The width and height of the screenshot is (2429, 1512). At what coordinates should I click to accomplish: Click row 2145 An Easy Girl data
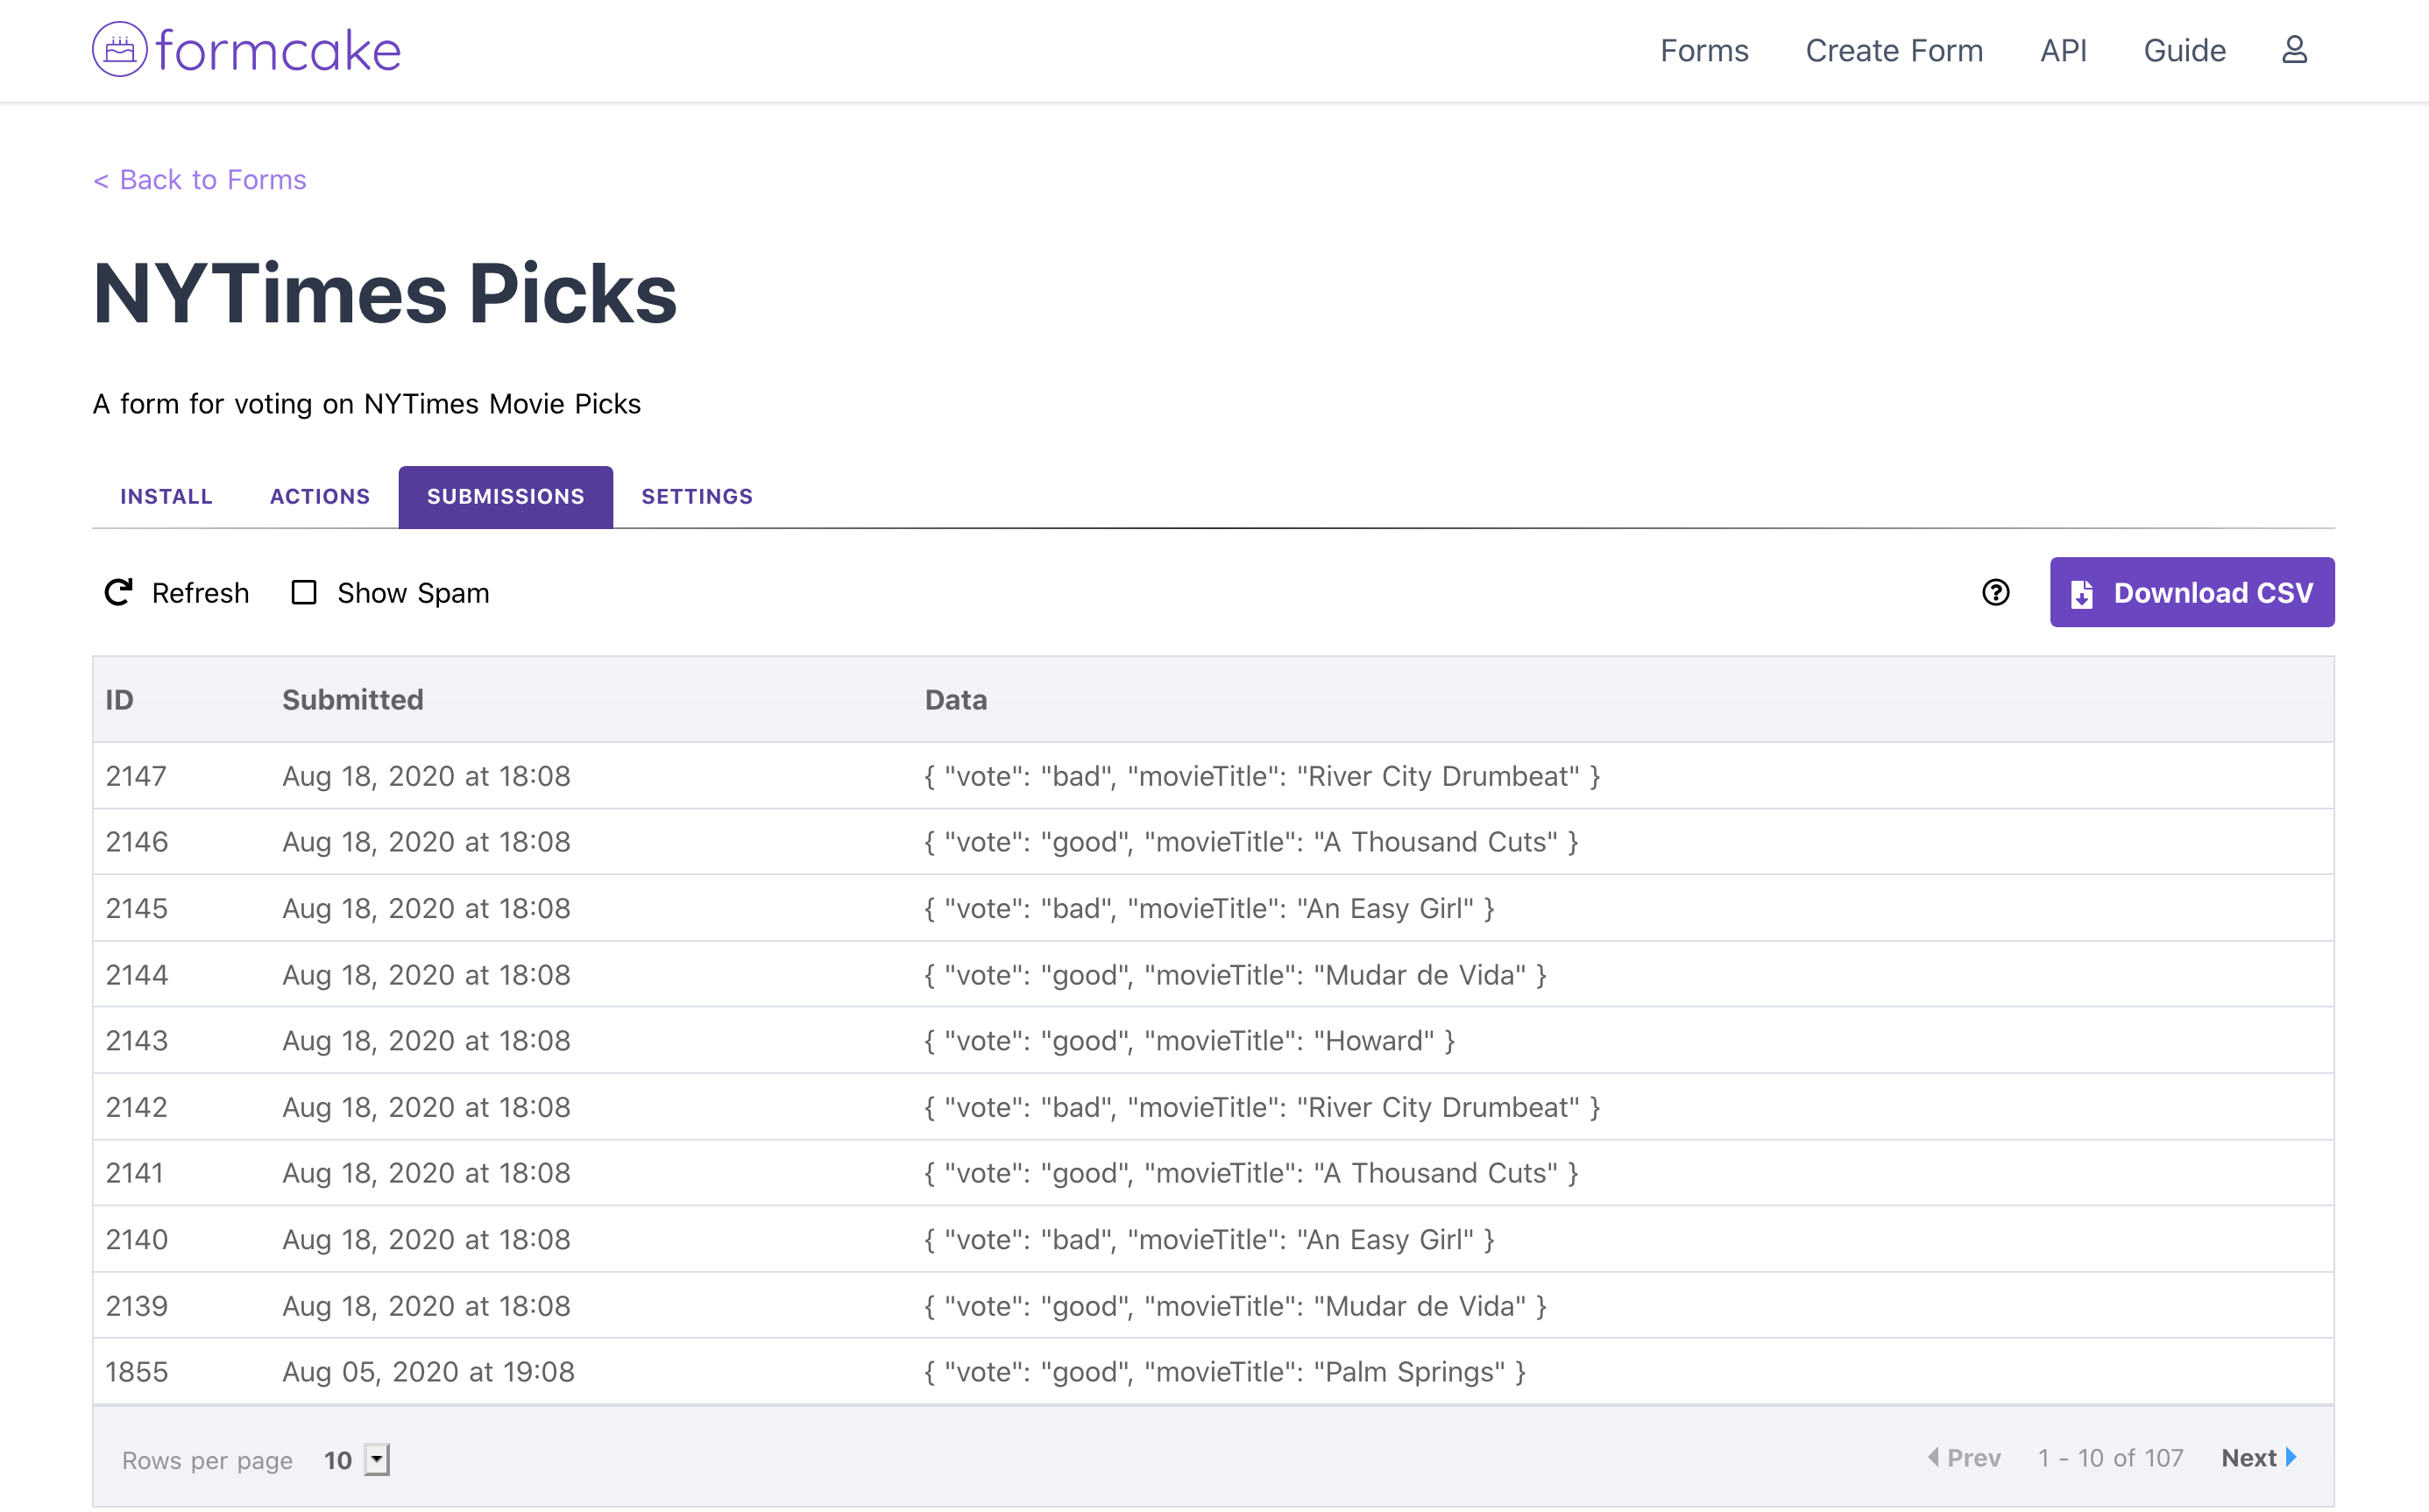[1209, 909]
